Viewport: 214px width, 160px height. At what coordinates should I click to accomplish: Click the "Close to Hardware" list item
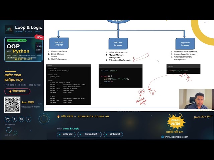coord(59,51)
